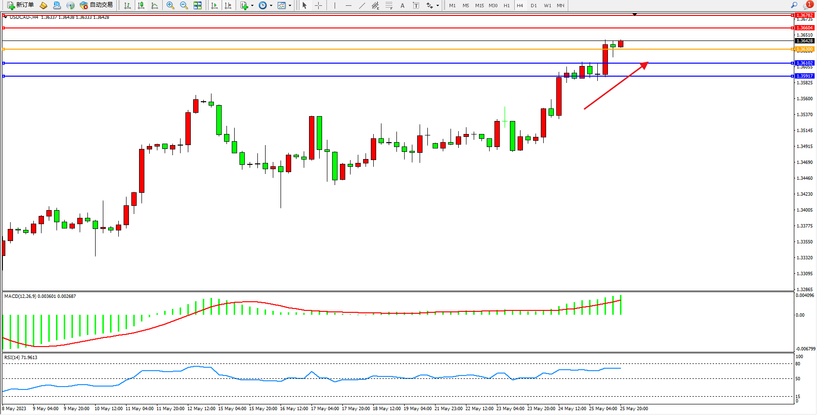Select the crosshair cursor tool

tap(319, 5)
